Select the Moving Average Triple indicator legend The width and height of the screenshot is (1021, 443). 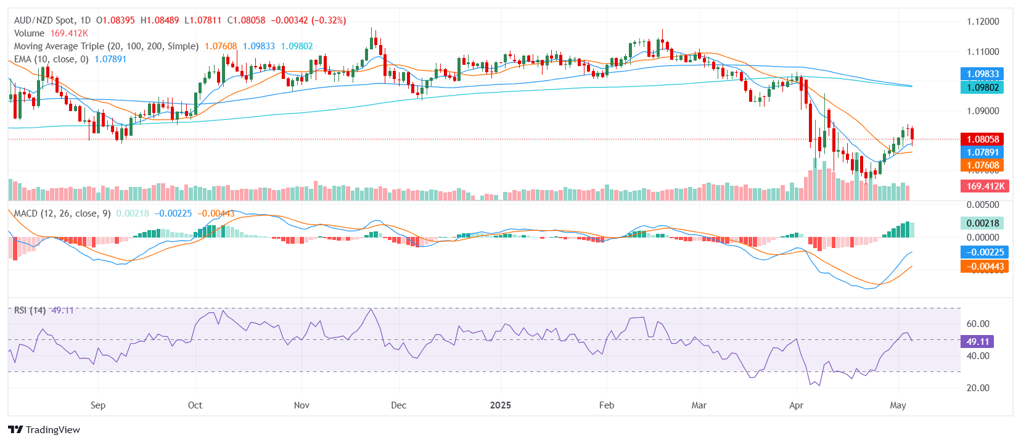106,46
